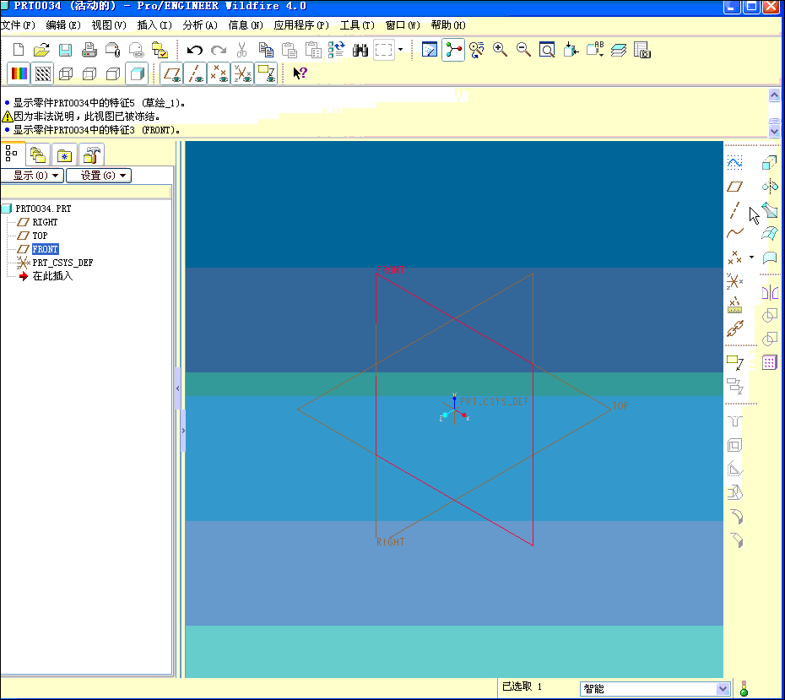Open the 编辑(E) menu
The width and height of the screenshot is (785, 700).
pyautogui.click(x=63, y=24)
